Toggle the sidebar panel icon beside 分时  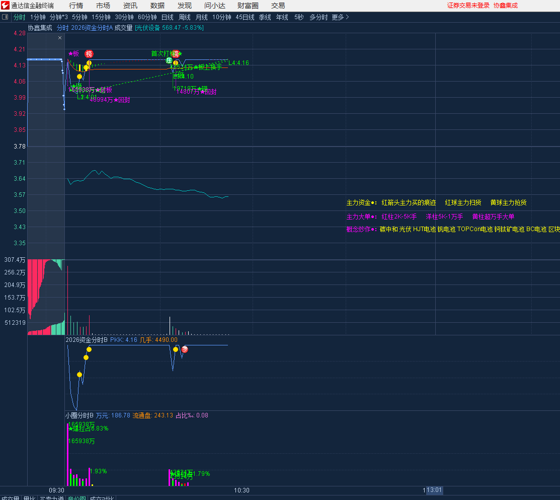[x=6, y=17]
